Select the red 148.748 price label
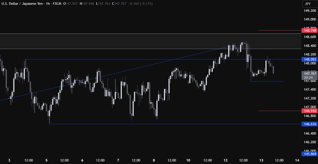This screenshot has width=318, height=164. tap(309, 31)
